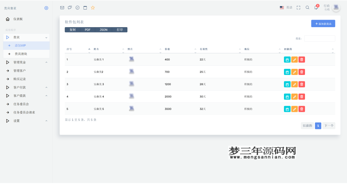The width and height of the screenshot is (347, 192).
Task: Click validity value 22天
Action: coord(203,60)
